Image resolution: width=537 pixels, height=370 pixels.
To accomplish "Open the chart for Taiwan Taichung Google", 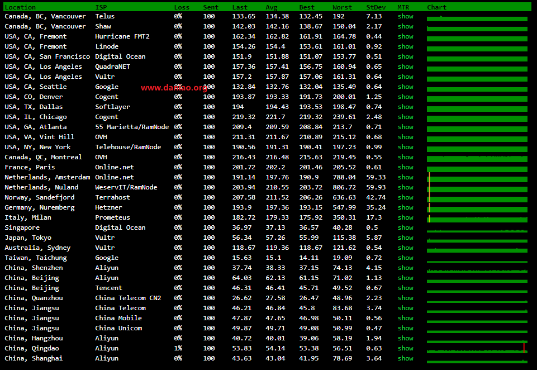I will [477, 258].
